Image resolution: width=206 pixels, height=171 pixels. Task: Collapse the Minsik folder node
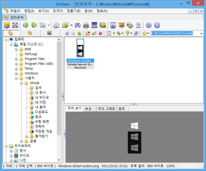[x=21, y=83]
